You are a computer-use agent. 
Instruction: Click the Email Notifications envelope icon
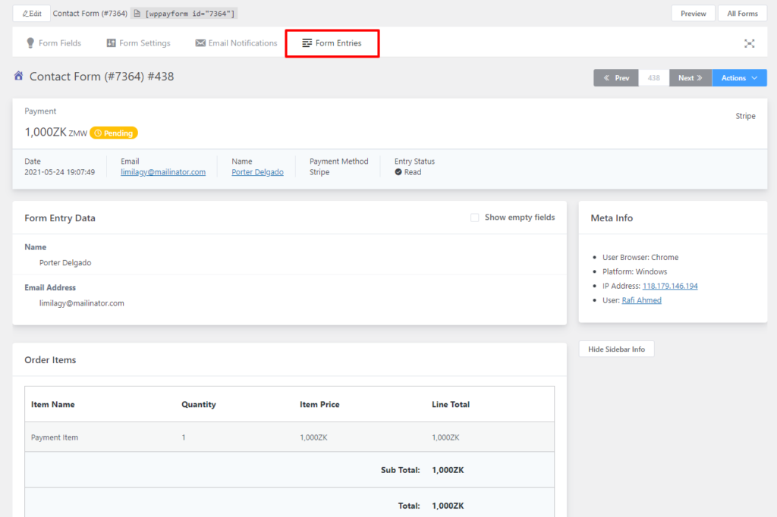click(200, 43)
